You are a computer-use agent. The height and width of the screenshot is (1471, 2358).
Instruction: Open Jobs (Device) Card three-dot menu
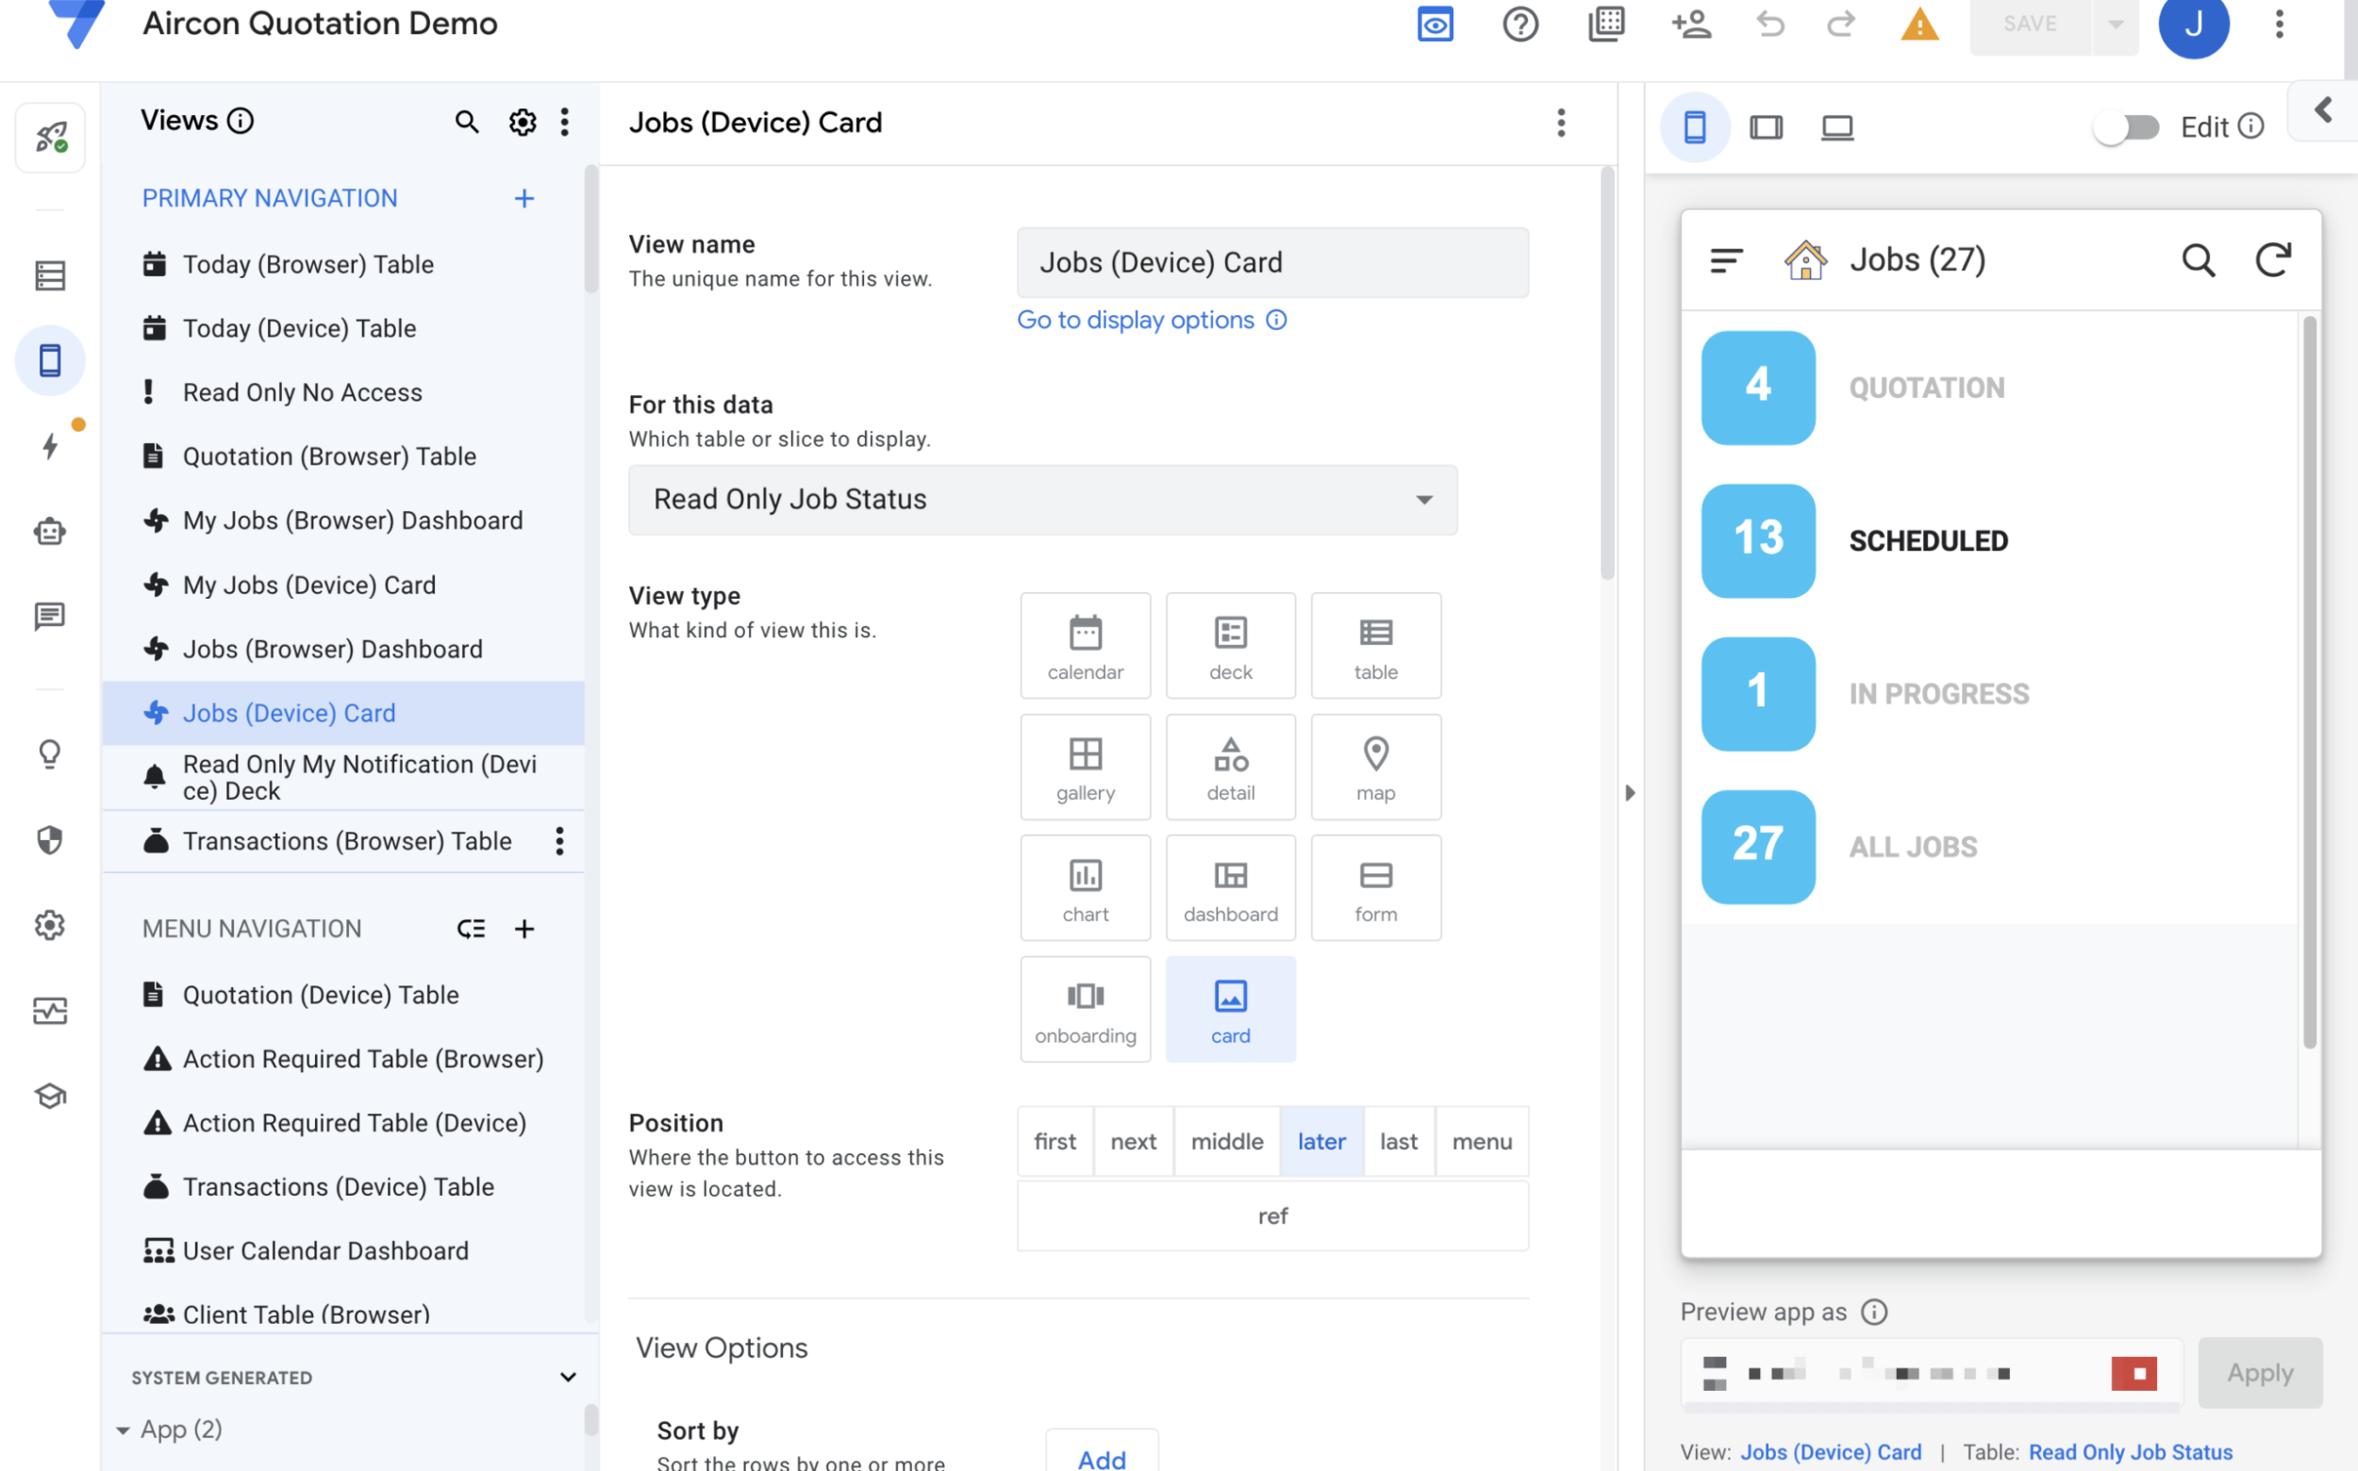[1561, 123]
